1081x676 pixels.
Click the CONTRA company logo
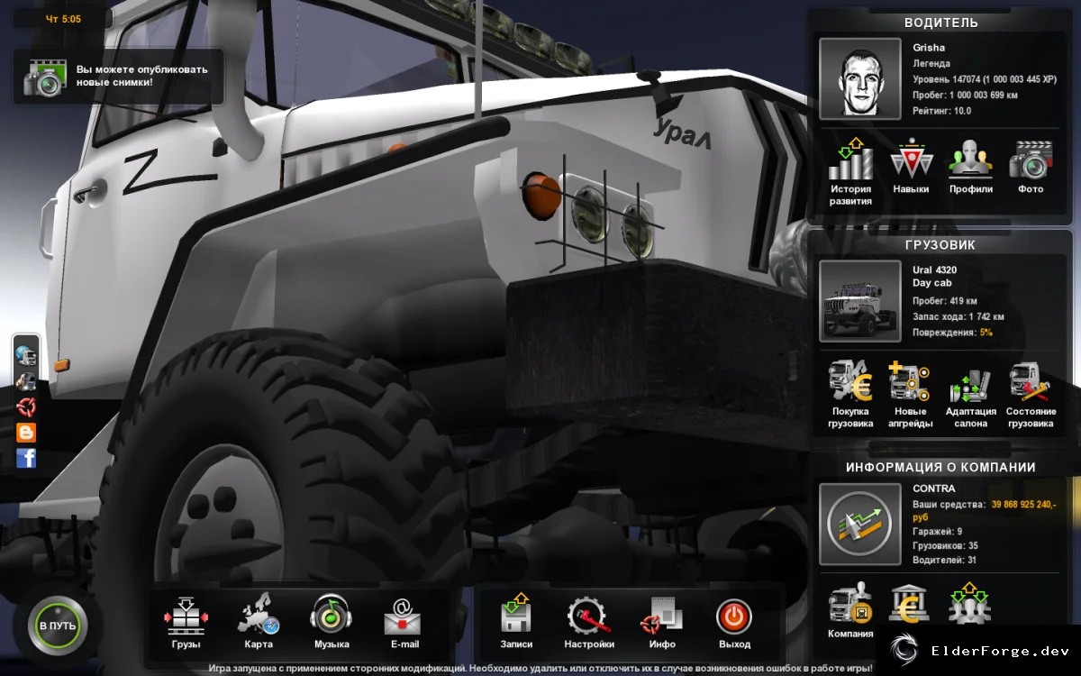click(x=860, y=524)
